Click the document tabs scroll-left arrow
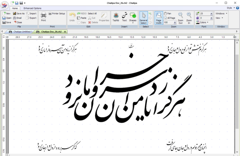 tap(2, 32)
